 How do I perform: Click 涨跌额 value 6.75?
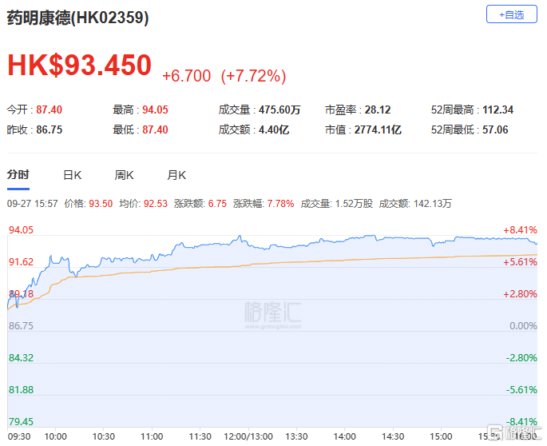pyautogui.click(x=217, y=204)
